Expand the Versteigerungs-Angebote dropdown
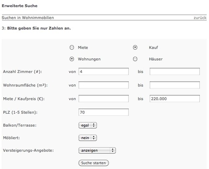The width and height of the screenshot is (209, 169). click(97, 151)
